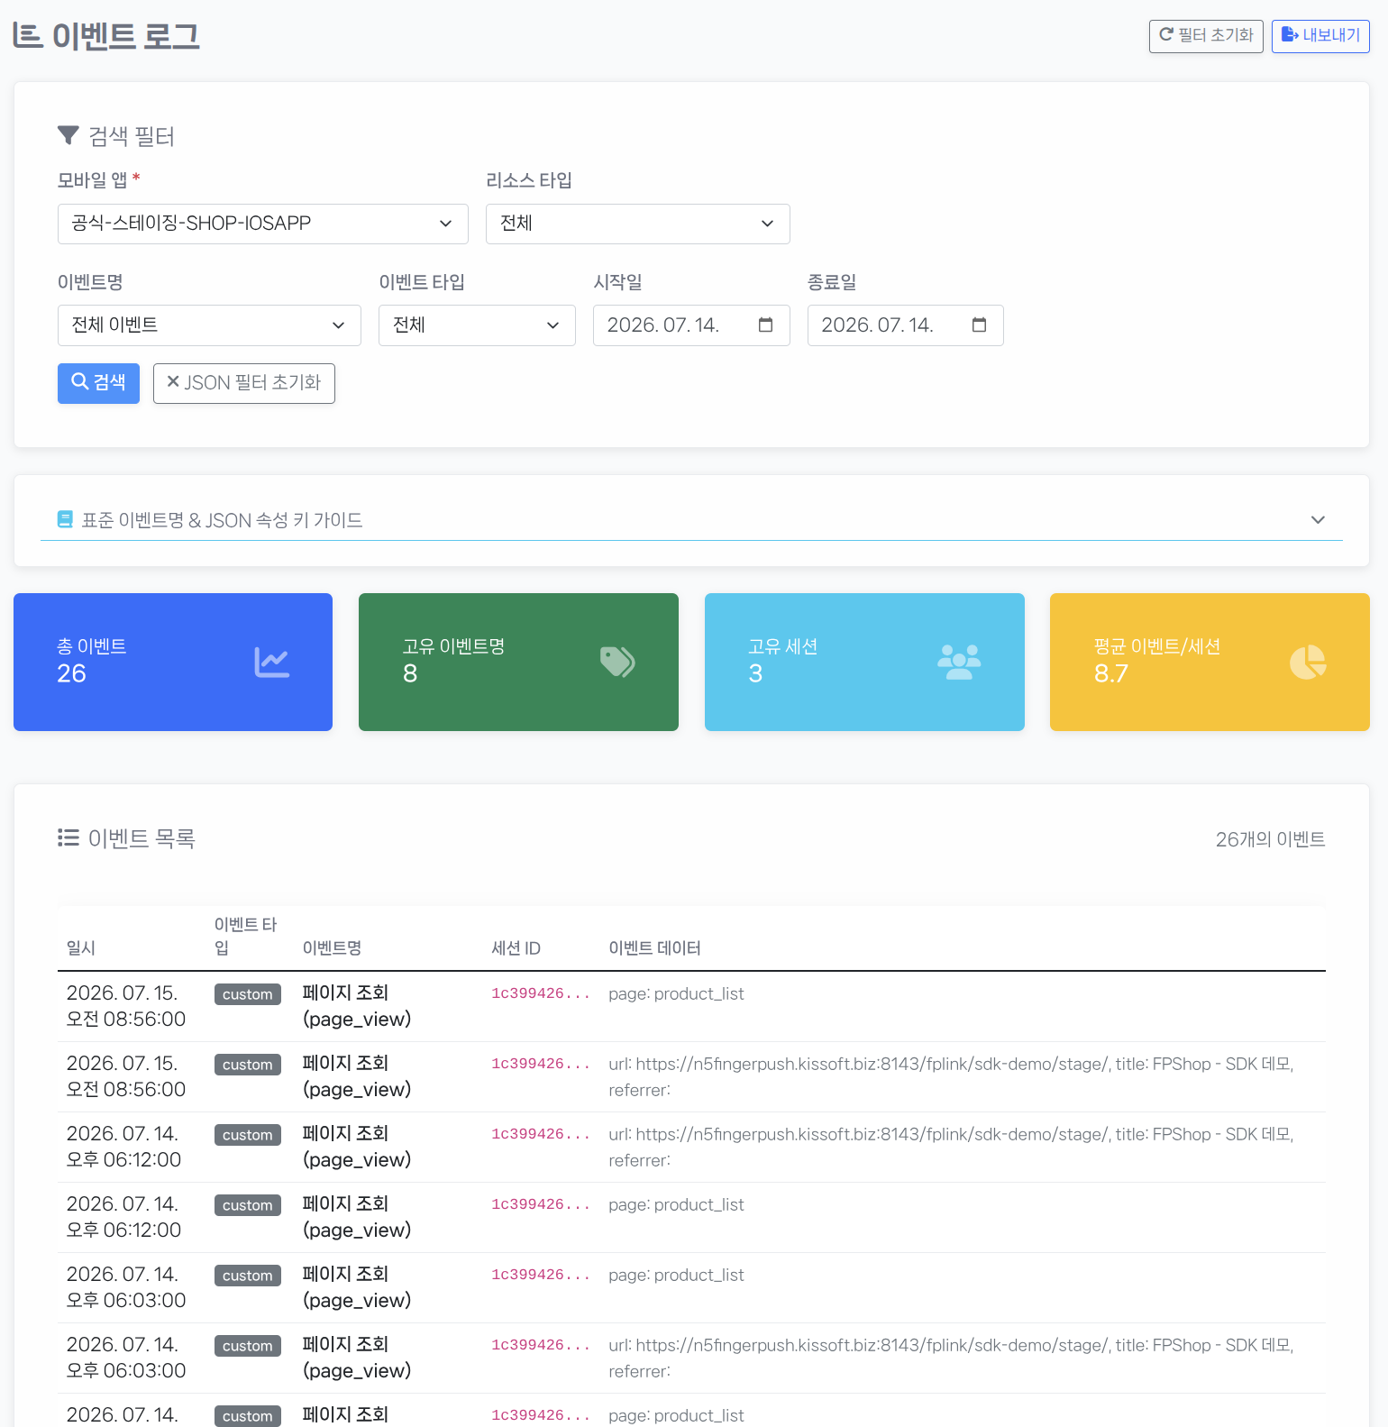Click the 이벤트명 column header
1388x1427 pixels.
[332, 948]
